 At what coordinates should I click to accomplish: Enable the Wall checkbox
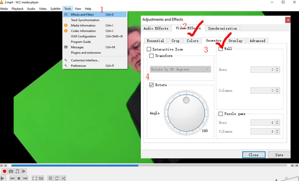point(221,49)
